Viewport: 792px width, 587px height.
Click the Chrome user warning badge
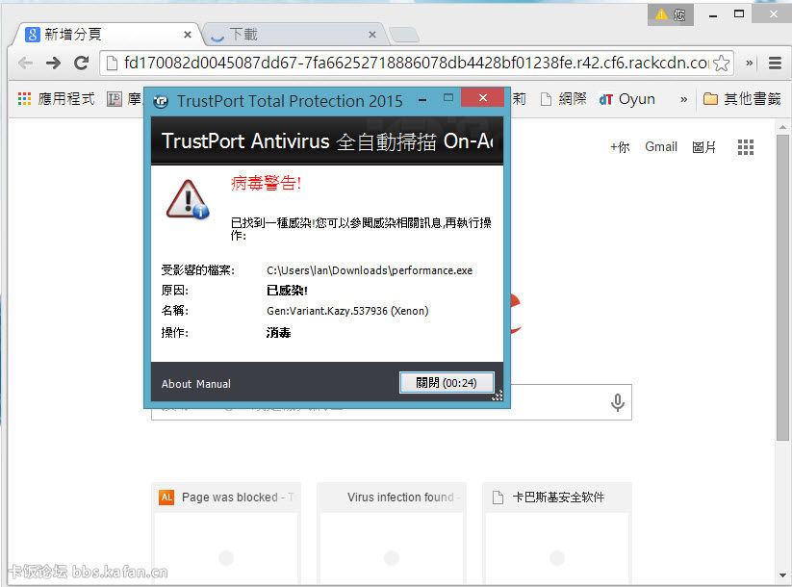[x=671, y=14]
